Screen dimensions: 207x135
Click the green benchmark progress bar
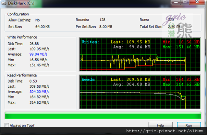(103, 116)
